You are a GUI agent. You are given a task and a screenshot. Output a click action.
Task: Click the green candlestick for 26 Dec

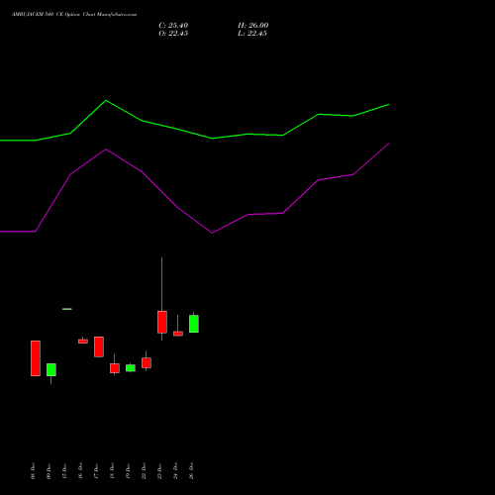(194, 324)
